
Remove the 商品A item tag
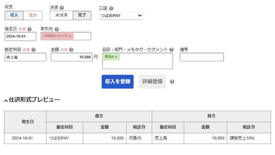point(116,57)
